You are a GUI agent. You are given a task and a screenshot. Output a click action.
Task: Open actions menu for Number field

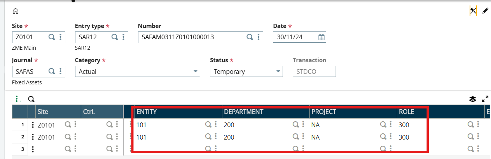click(259, 37)
